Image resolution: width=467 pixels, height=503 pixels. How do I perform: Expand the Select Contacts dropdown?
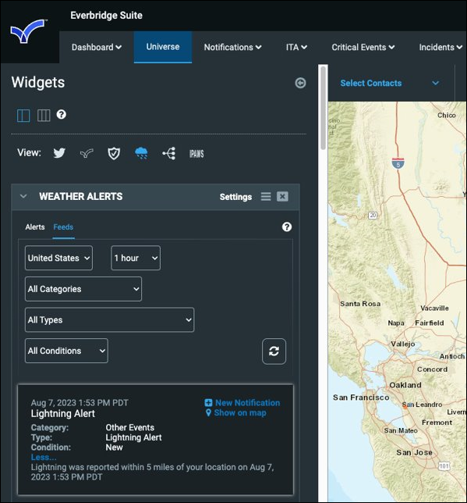pos(389,83)
